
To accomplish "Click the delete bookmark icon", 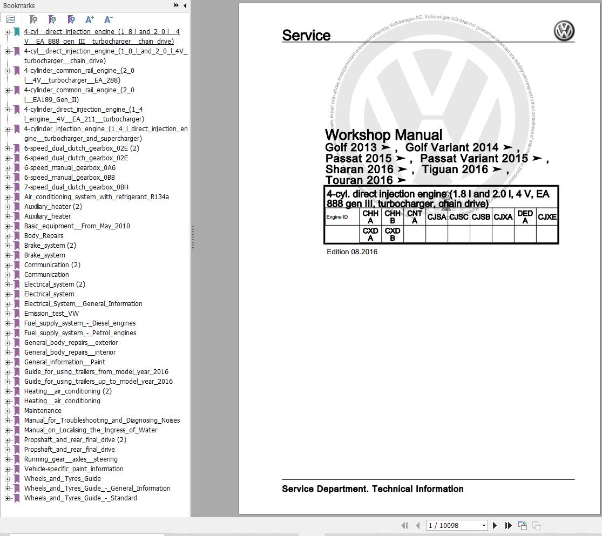I will 33,19.
